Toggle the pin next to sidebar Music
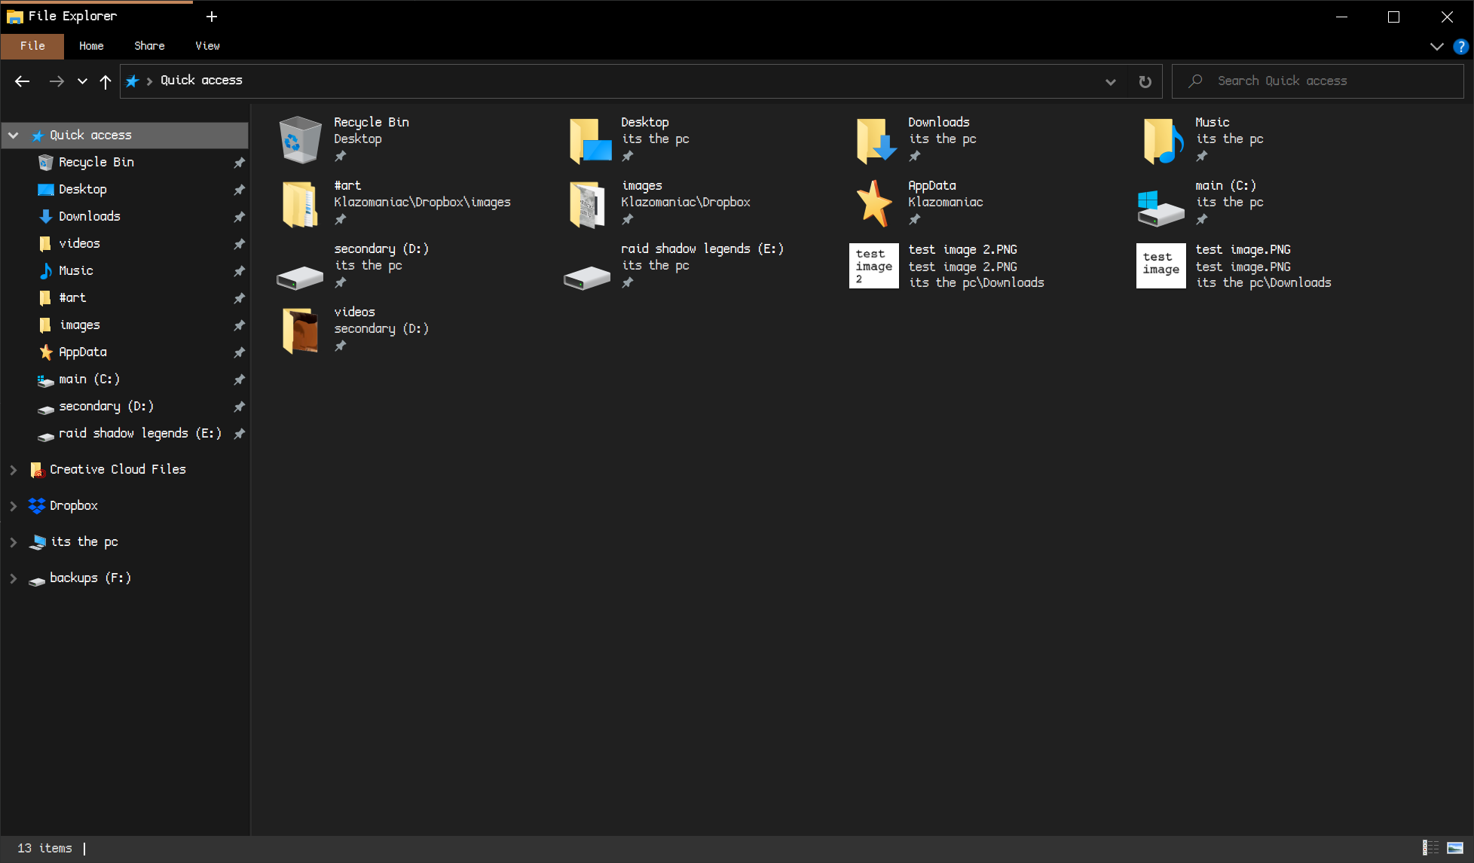Screen dimensions: 1474x863 239,271
